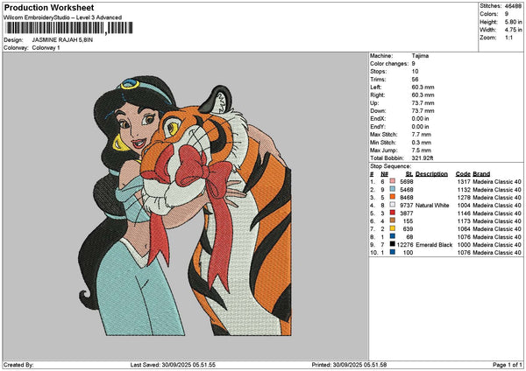
Task: Select the EndY value '0.00 in'
Action: click(x=420, y=127)
